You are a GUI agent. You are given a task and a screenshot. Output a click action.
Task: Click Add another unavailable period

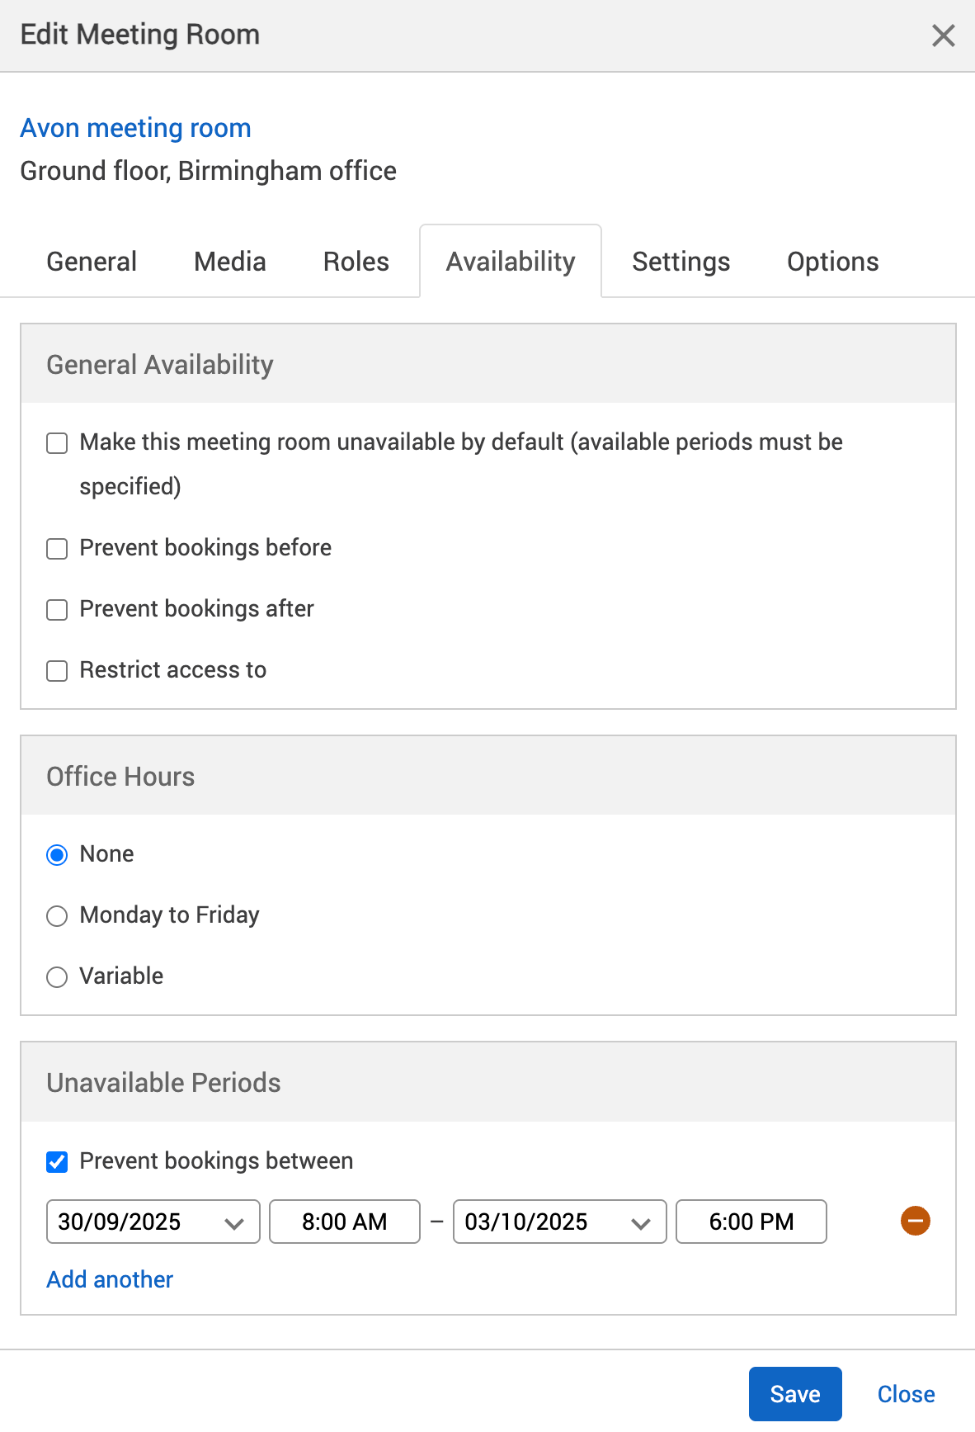[109, 1279]
